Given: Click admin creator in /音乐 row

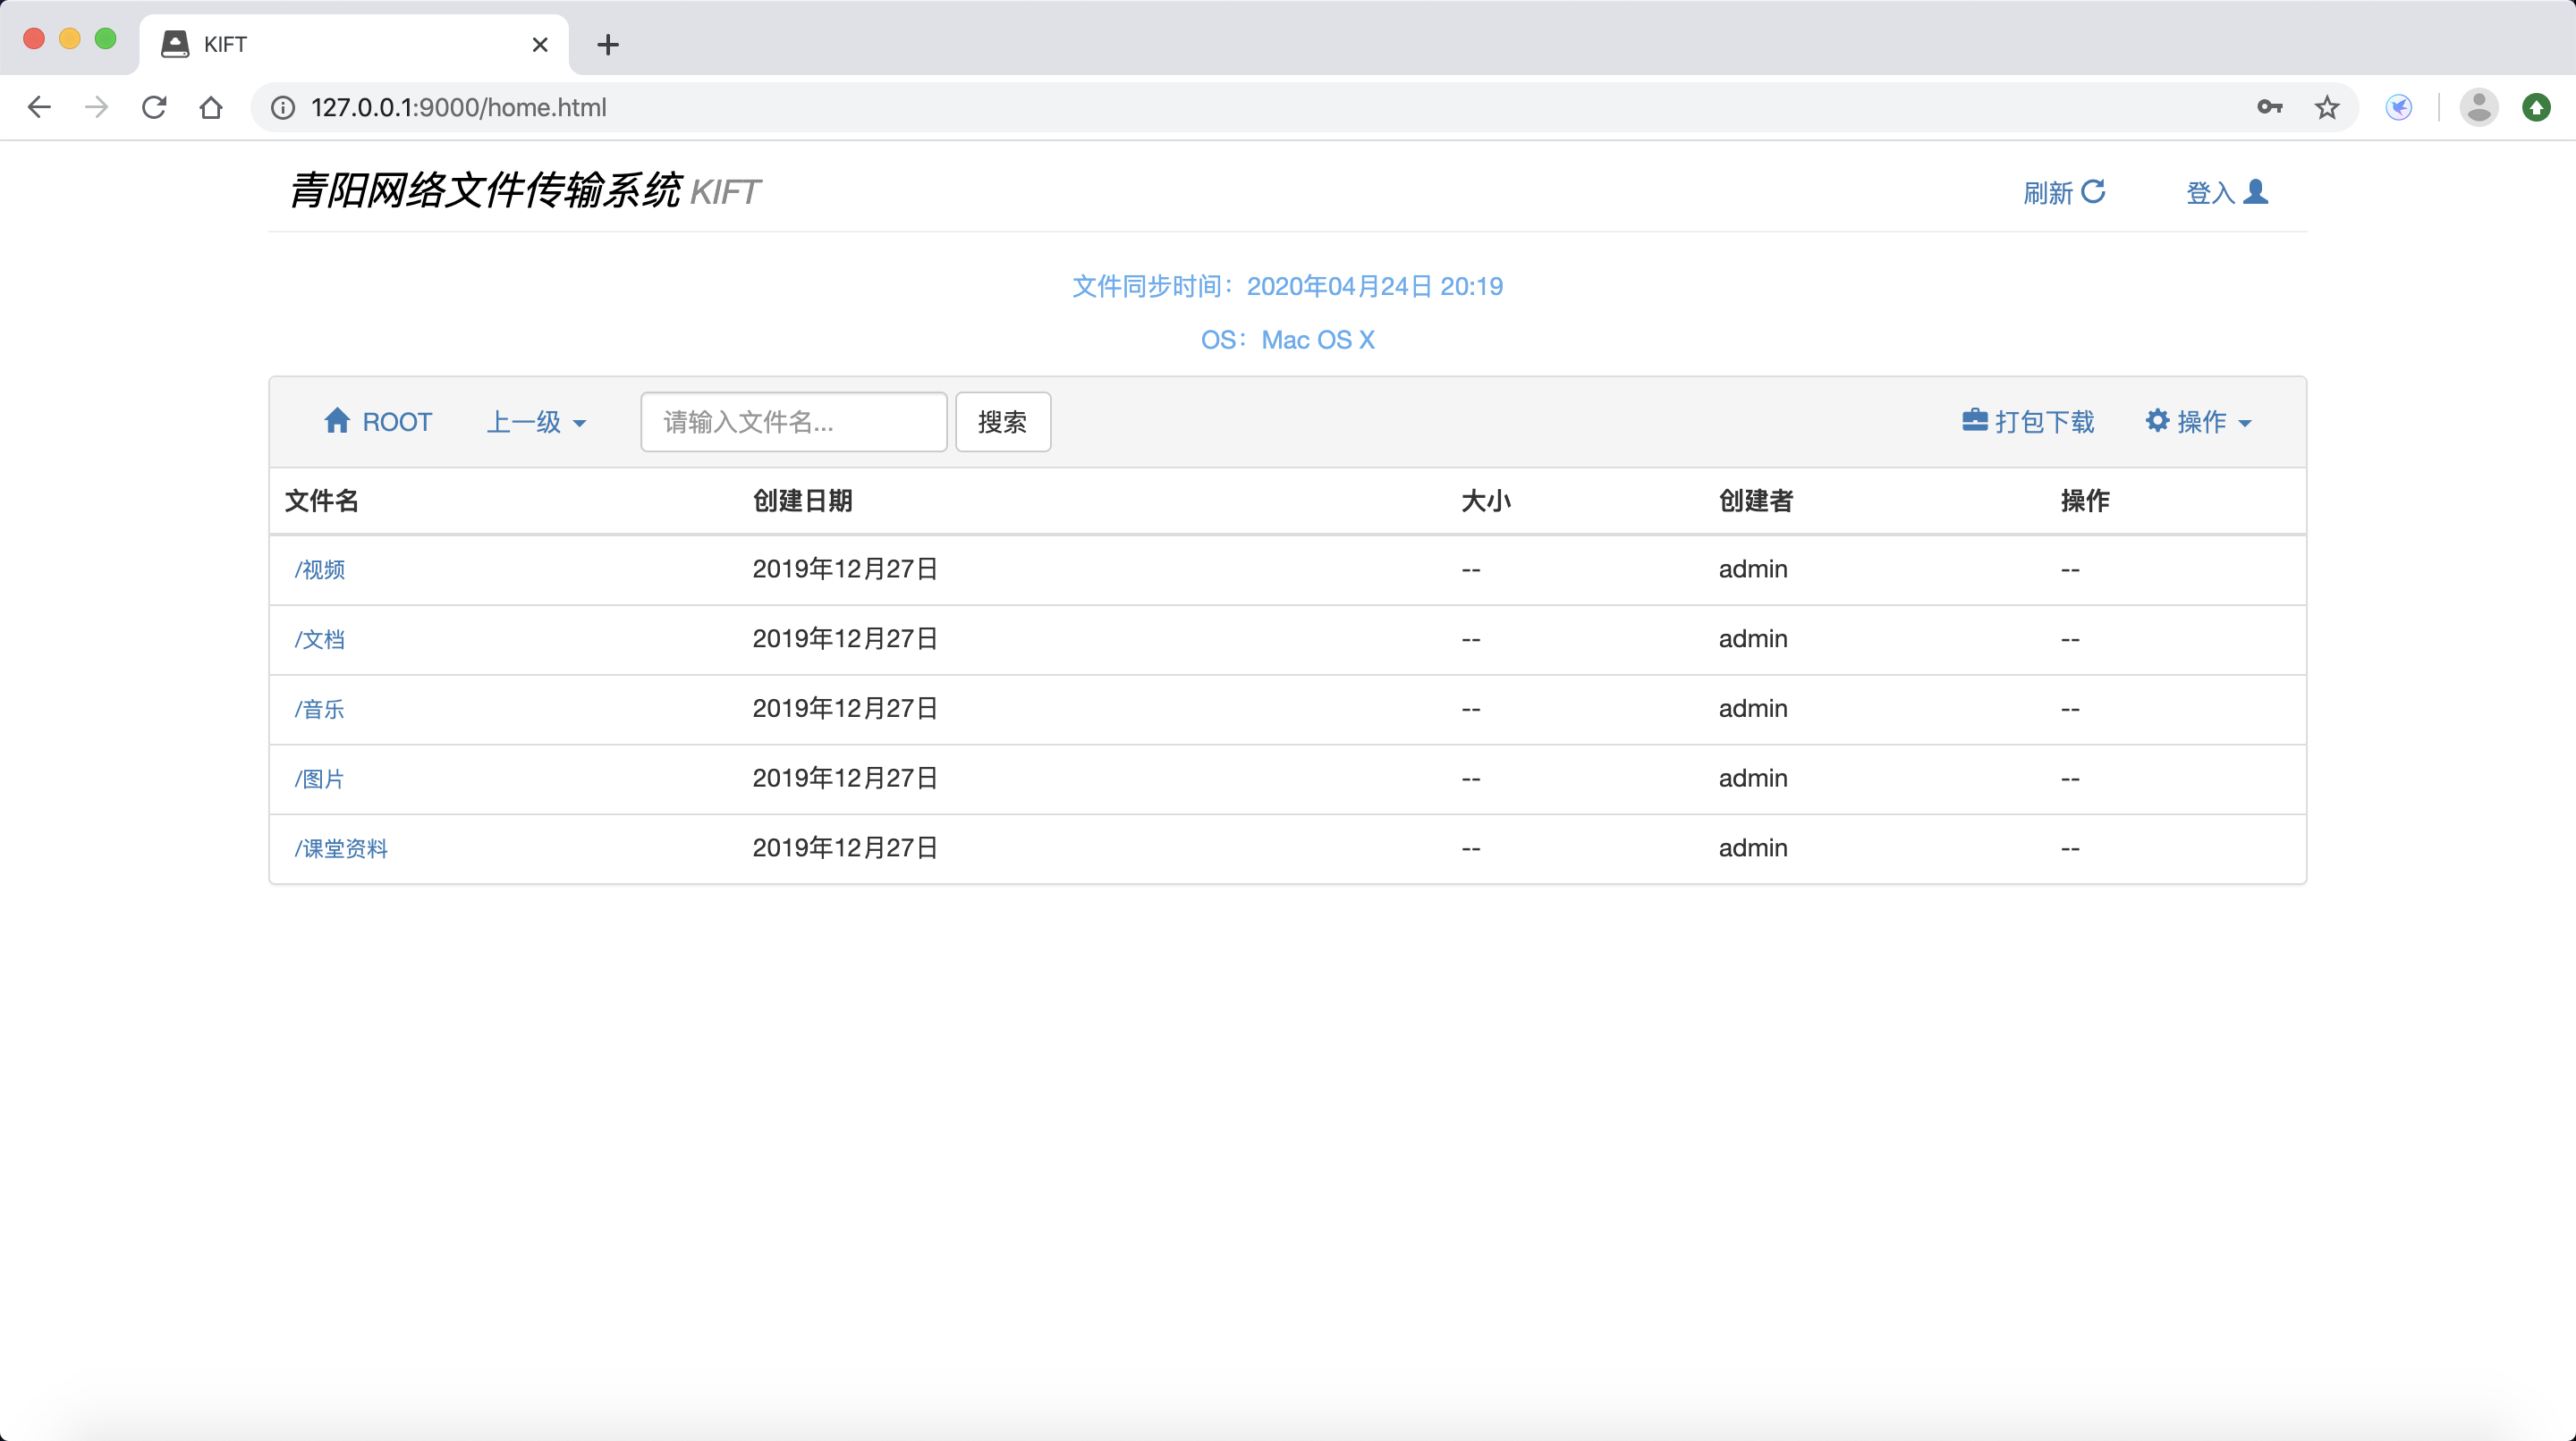Looking at the screenshot, I should point(1753,709).
